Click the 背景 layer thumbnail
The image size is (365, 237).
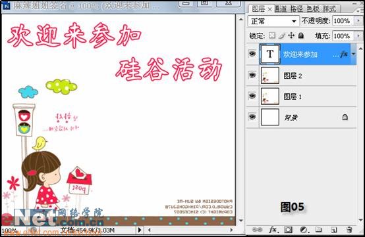coord(269,117)
